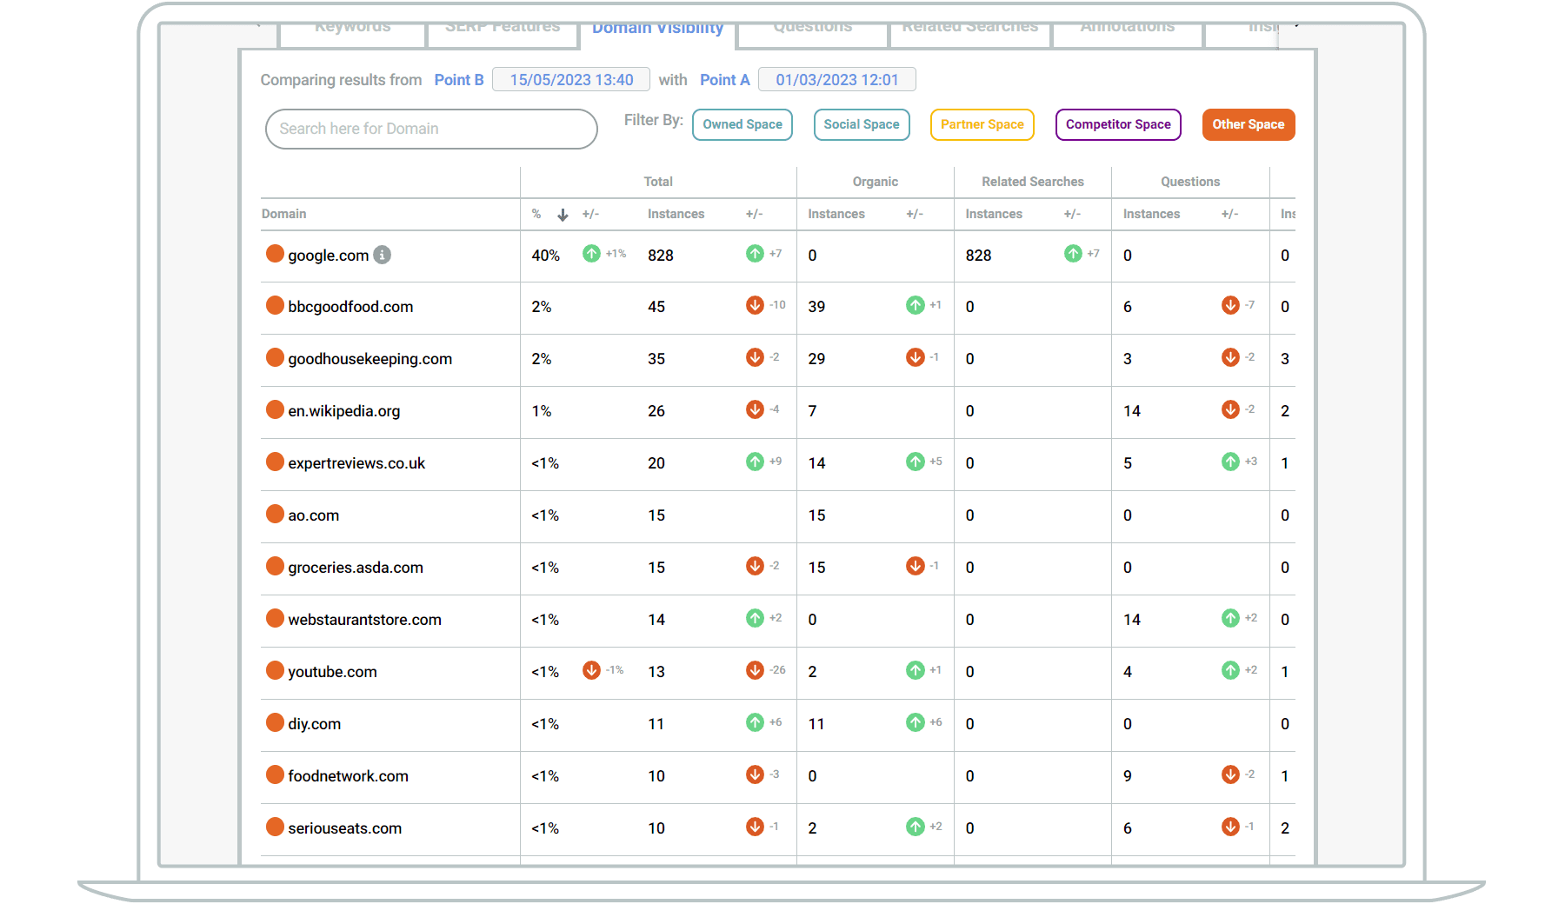Click the Domain column header
Image resolution: width=1565 pixels, height=904 pixels.
click(284, 214)
